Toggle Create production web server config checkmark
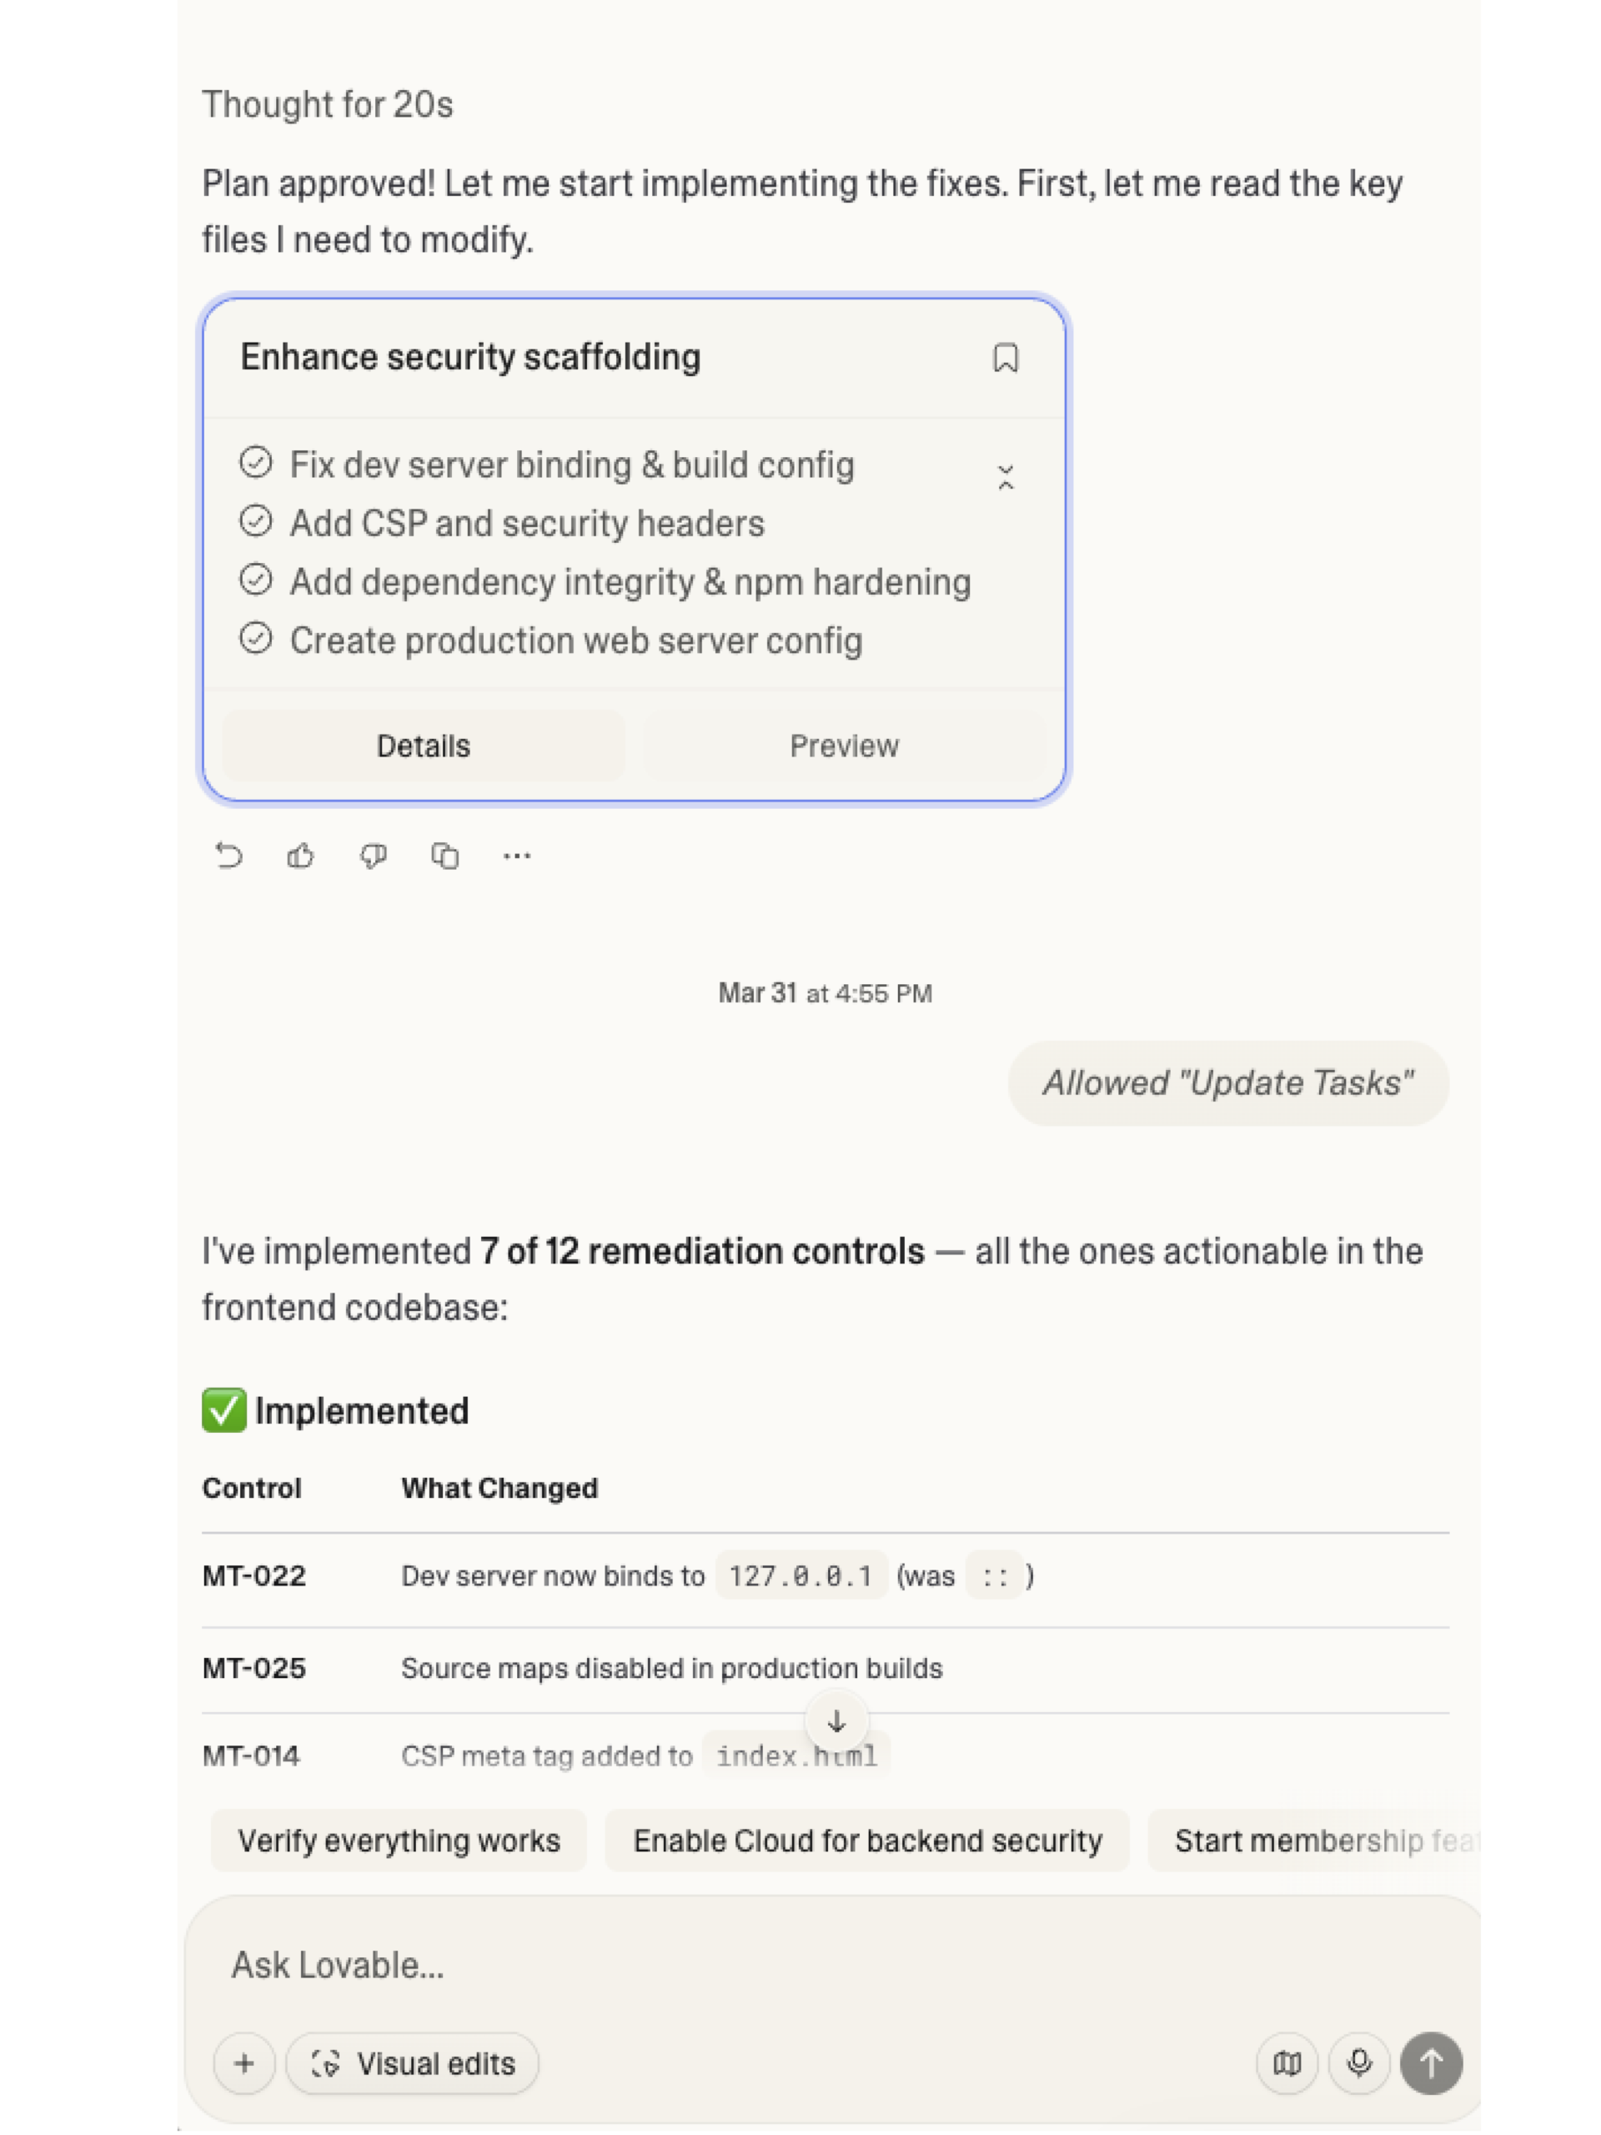Image resolution: width=1601 pixels, height=2135 pixels. (x=256, y=638)
